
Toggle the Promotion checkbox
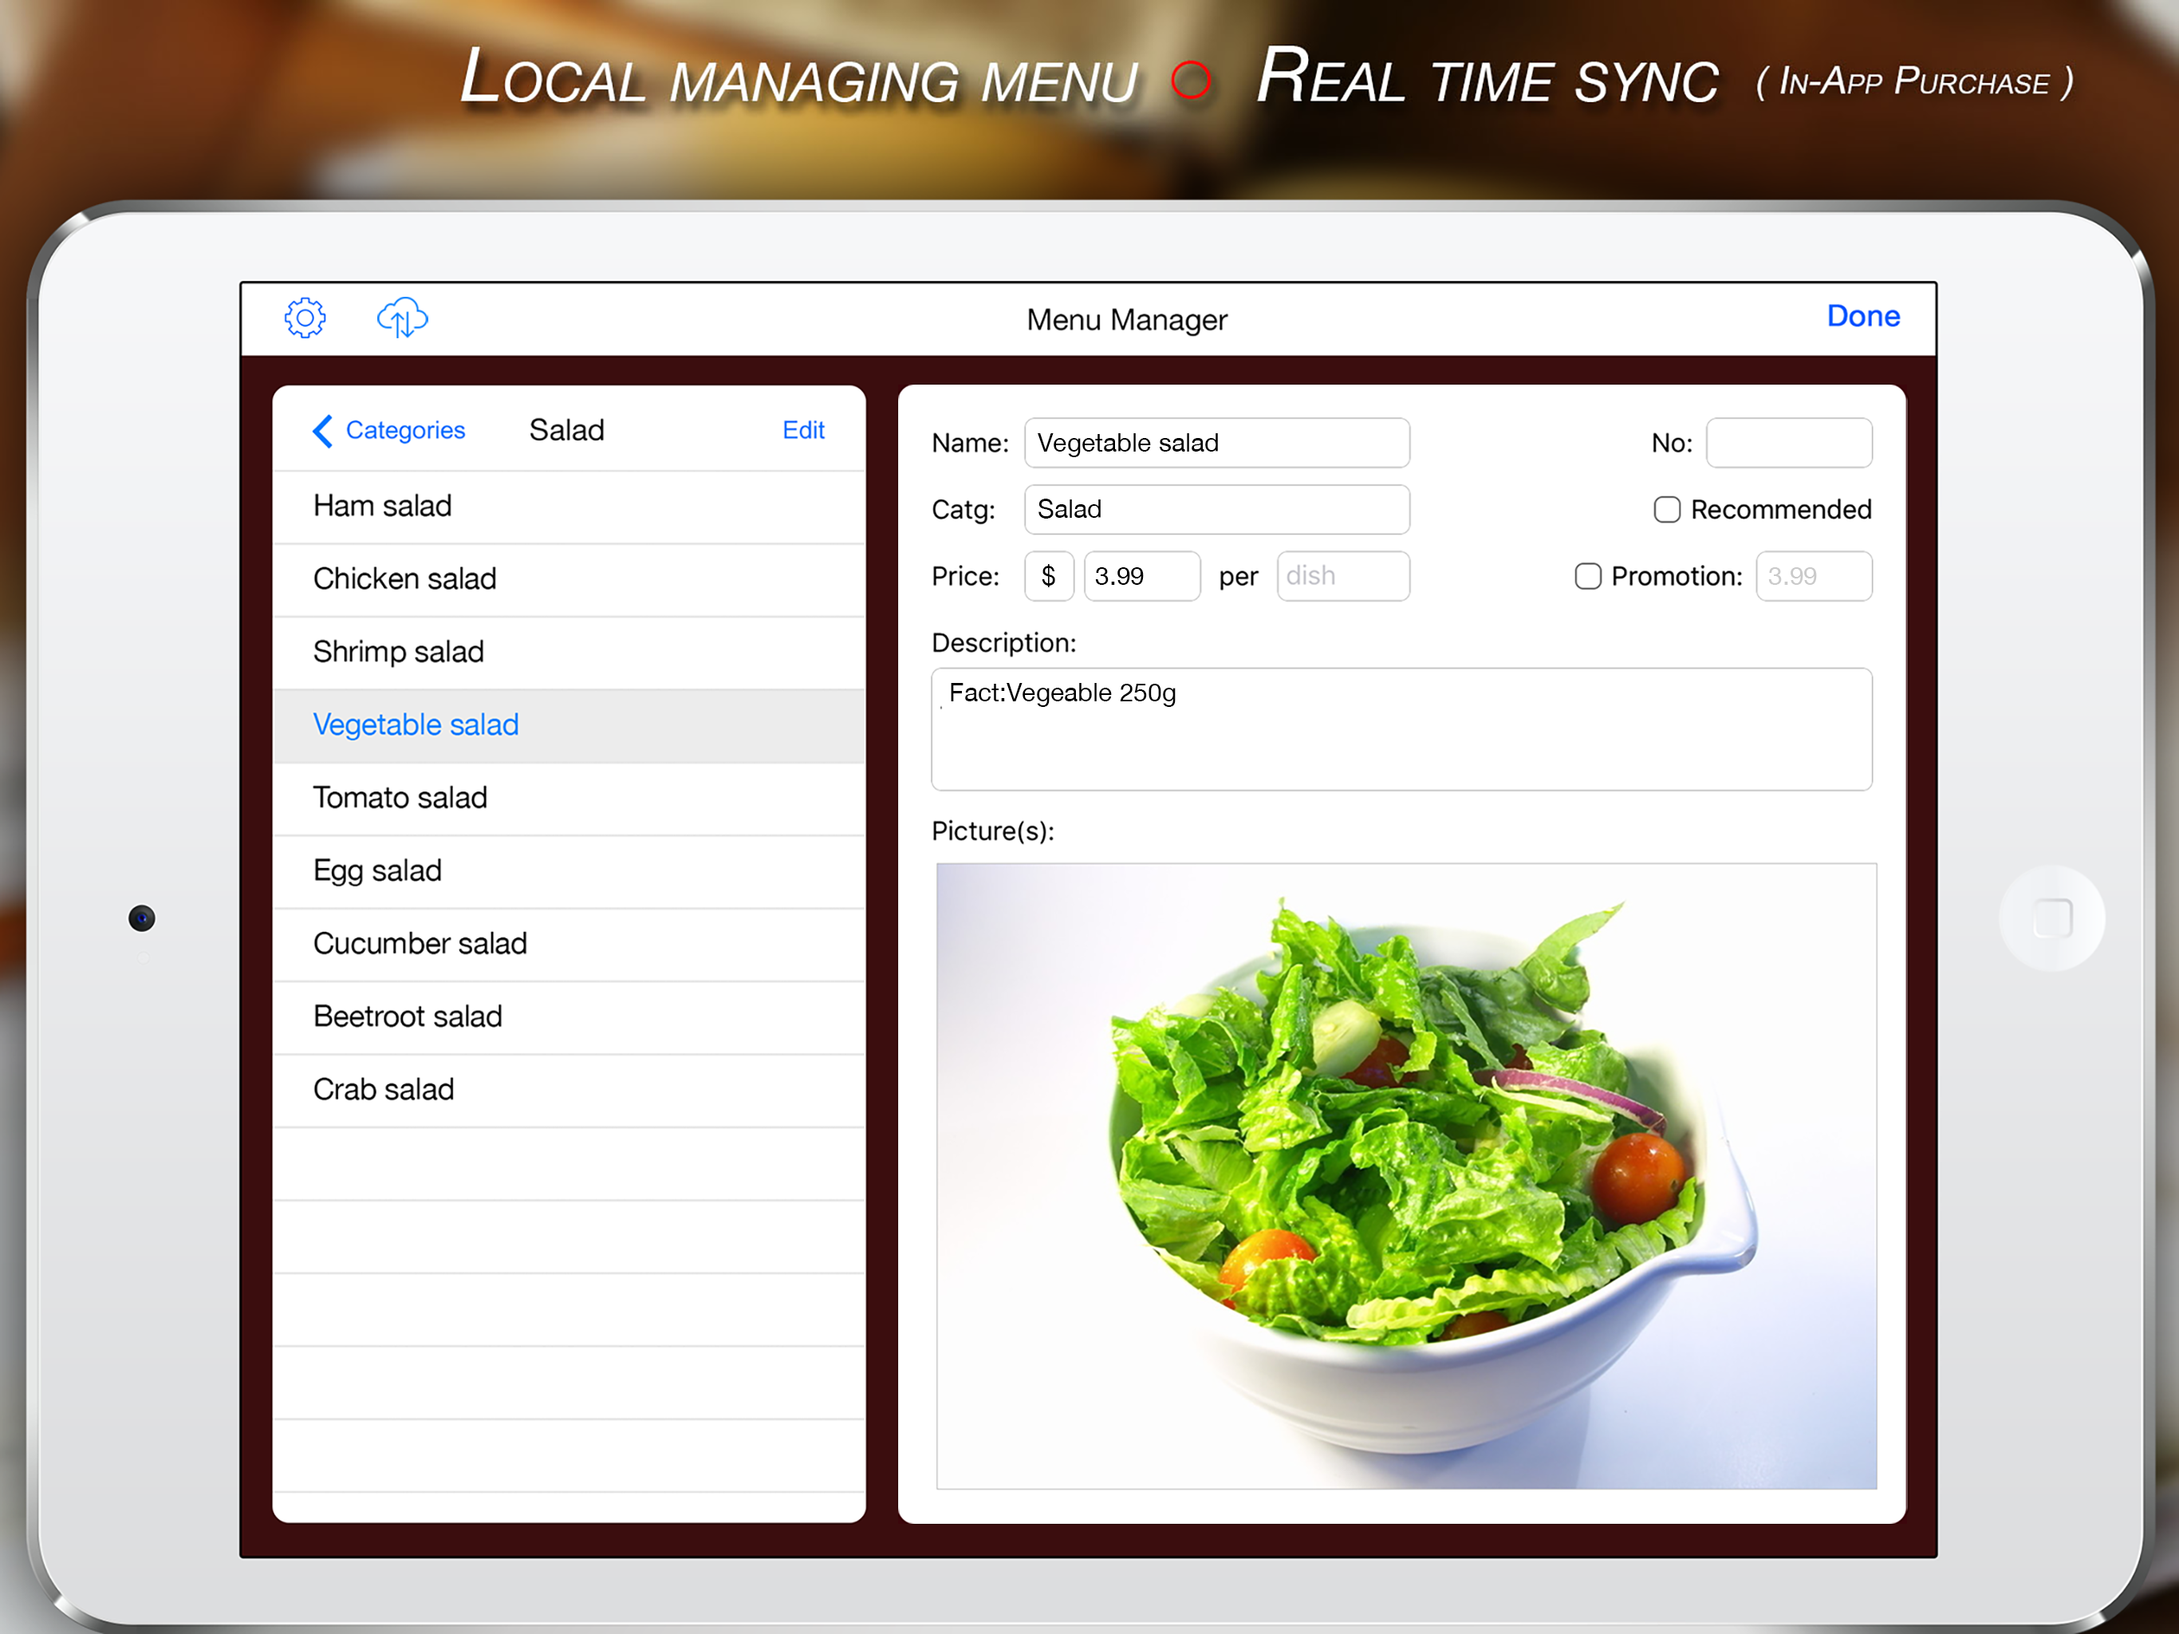pyautogui.click(x=1587, y=577)
